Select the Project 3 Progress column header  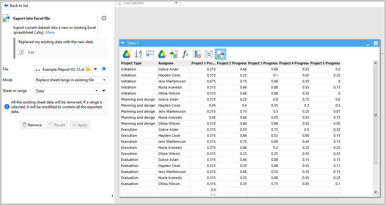pos(263,63)
